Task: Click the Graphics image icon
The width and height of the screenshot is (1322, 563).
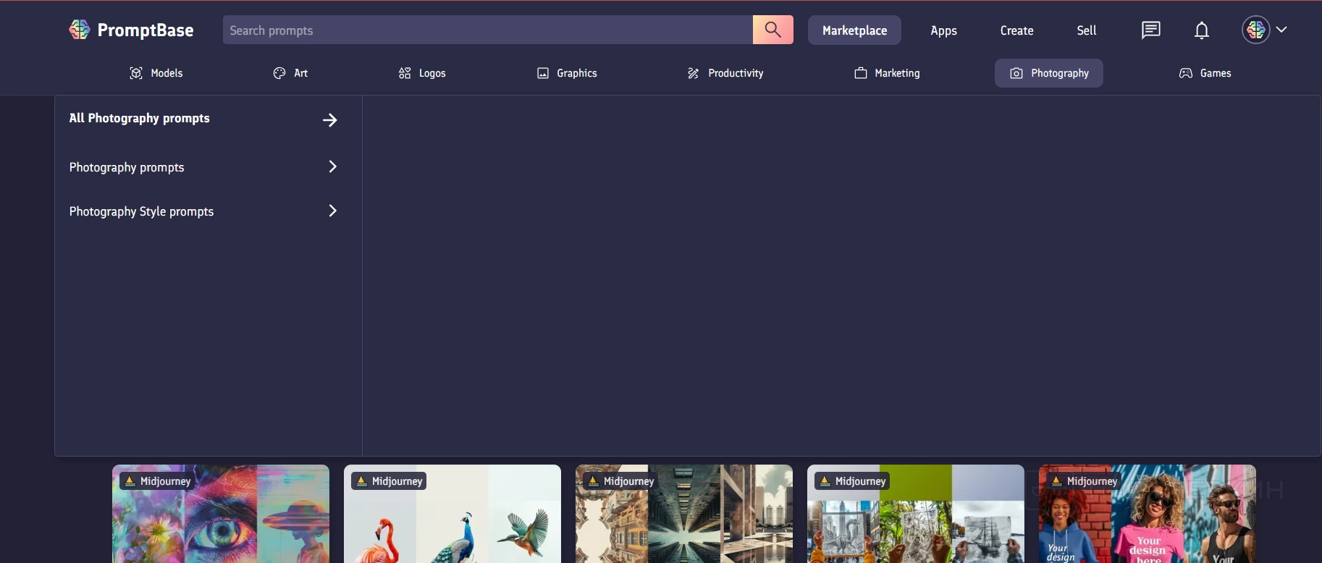Action: pos(543,73)
